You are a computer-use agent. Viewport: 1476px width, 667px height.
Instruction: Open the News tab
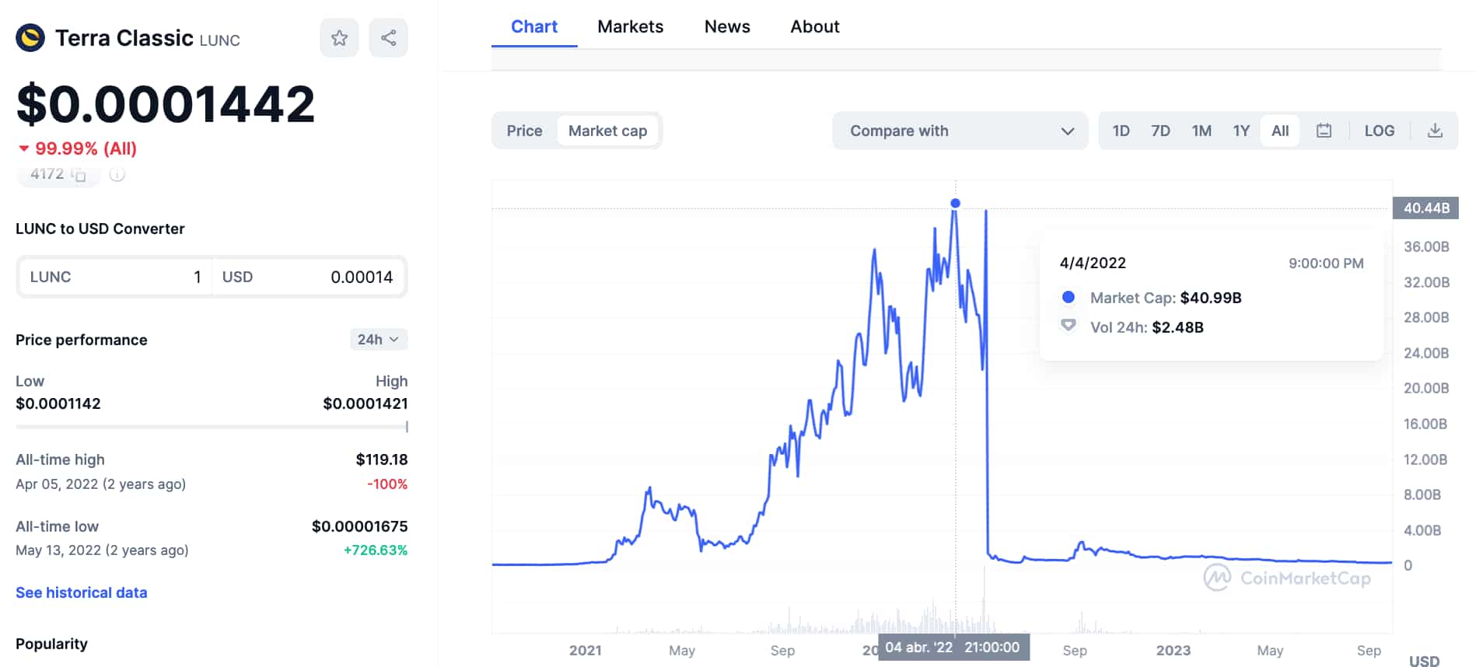[726, 26]
